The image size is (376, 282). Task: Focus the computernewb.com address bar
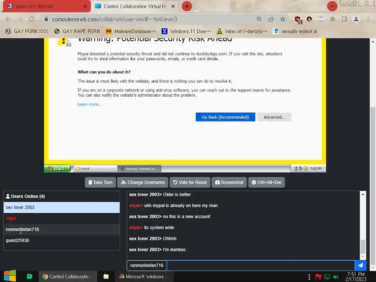149,19
